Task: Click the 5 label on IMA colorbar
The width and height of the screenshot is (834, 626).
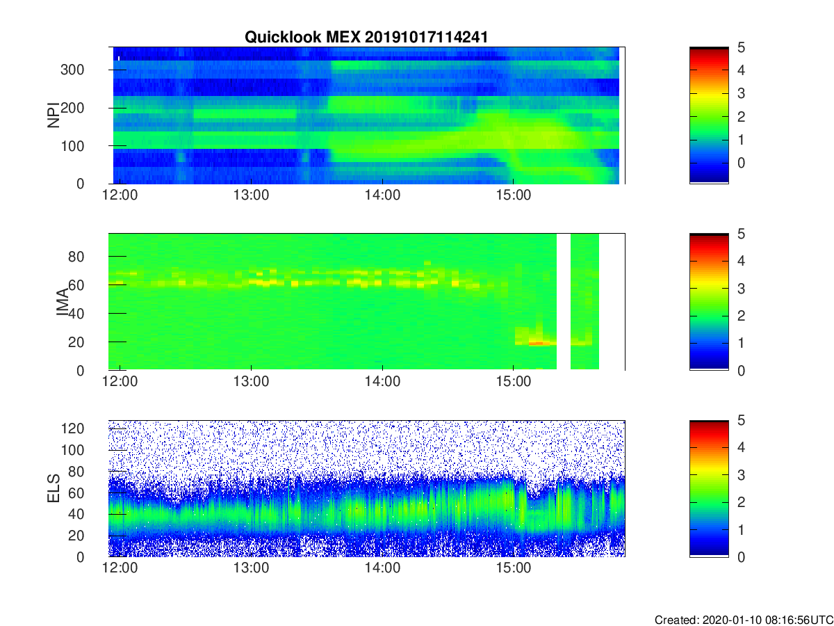Action: click(740, 234)
